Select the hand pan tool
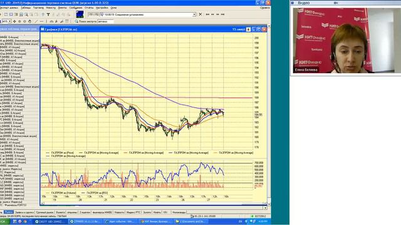 click(29, 21)
